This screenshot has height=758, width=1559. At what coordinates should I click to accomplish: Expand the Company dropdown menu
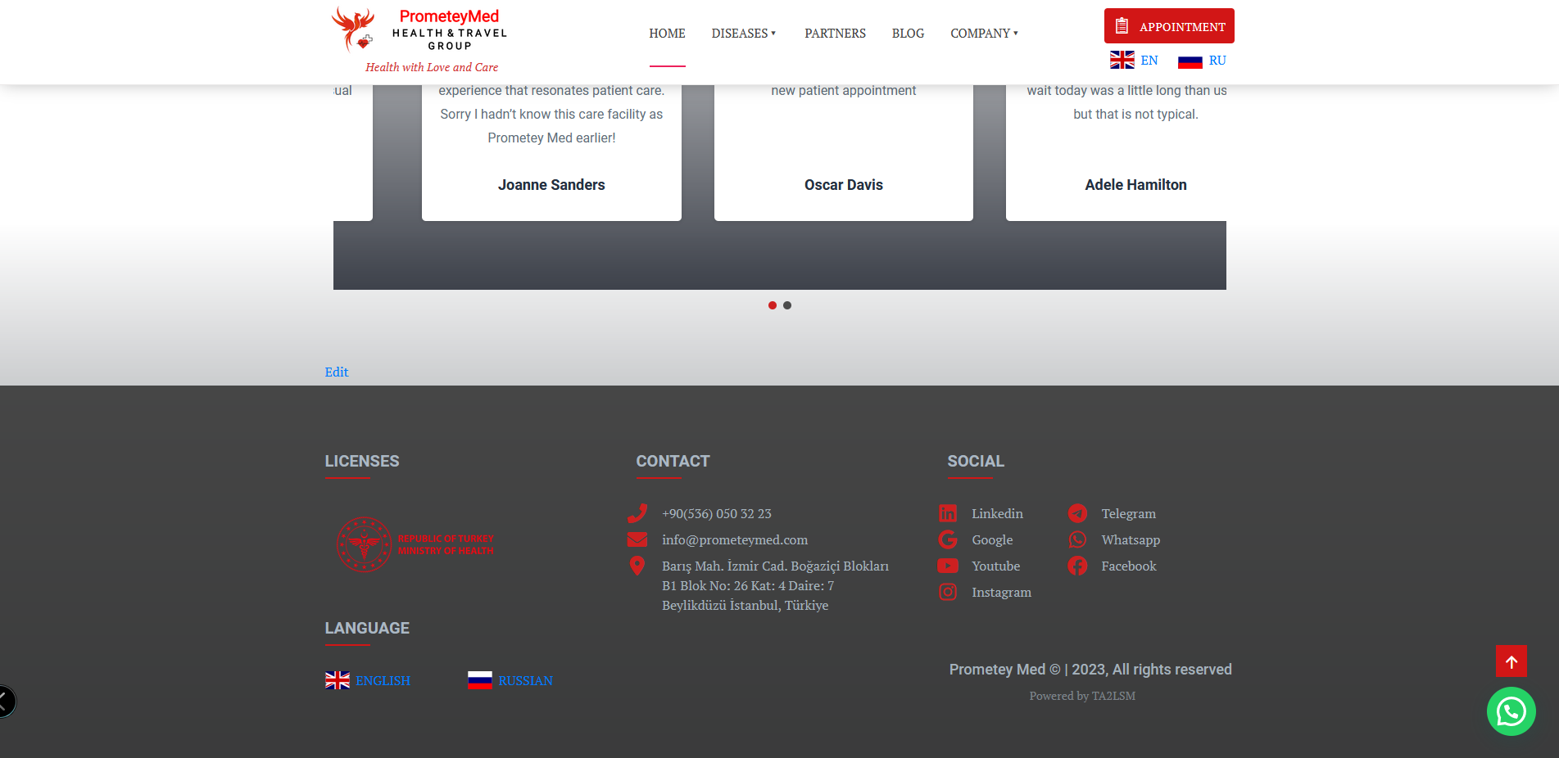click(984, 34)
